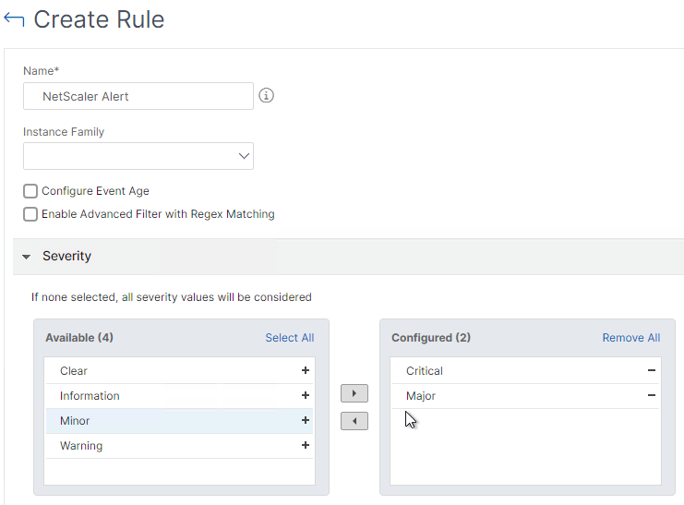Focus the Name input containing NetScaler Alert

(x=138, y=96)
